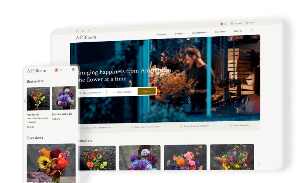Open the fourth tablet bestseller wildflower bouquet
305x183 pixels.
[x=232, y=157]
